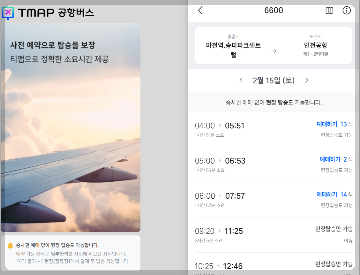The image size is (360, 275).
Task: Click 현장탑승만 가능 on the 10:25 row
Action: point(334,264)
